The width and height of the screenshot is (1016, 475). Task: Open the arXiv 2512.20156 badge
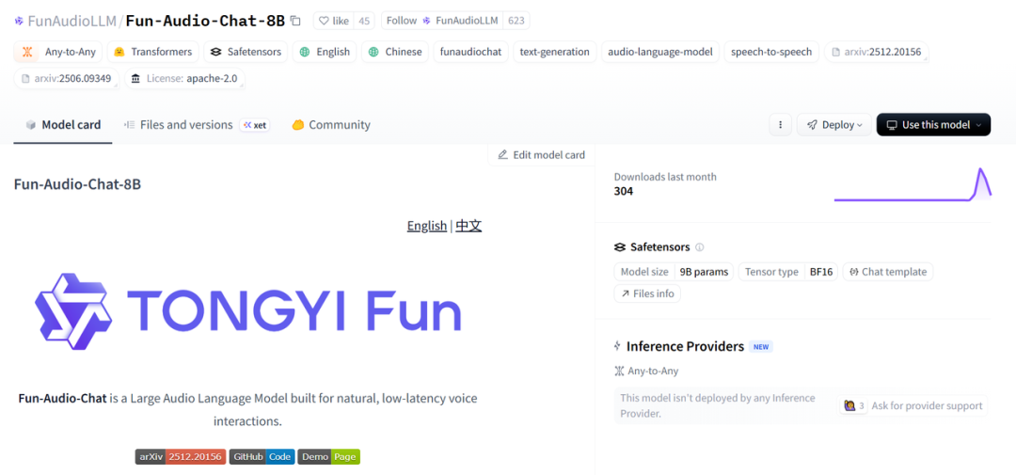pos(181,457)
